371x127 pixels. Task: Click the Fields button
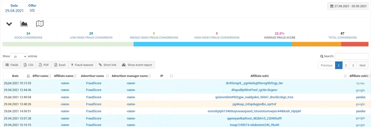point(12,65)
